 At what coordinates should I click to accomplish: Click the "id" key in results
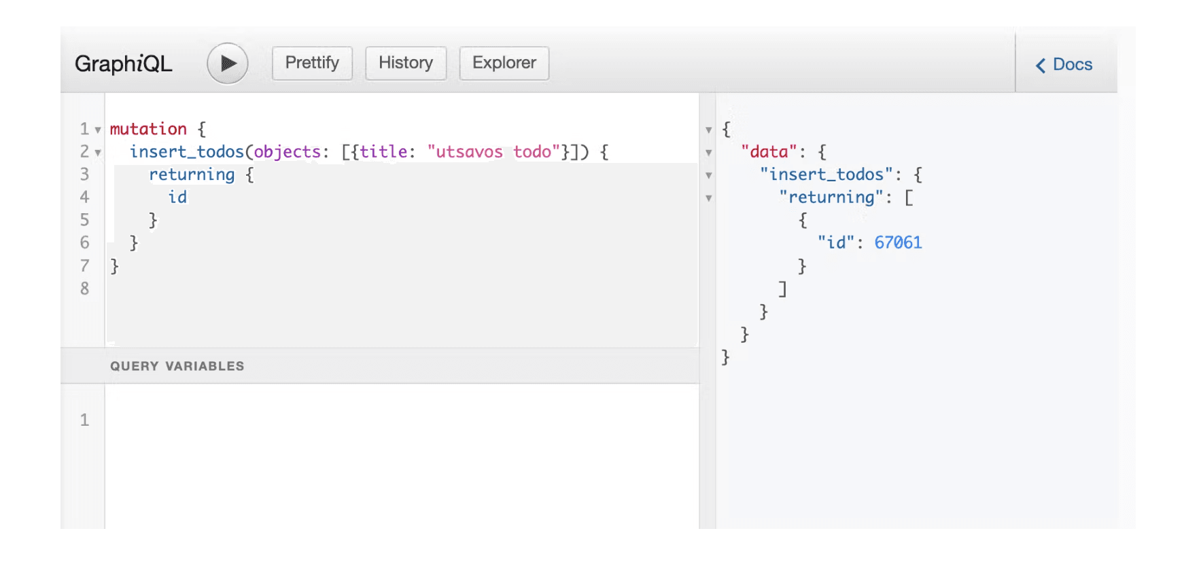(835, 242)
